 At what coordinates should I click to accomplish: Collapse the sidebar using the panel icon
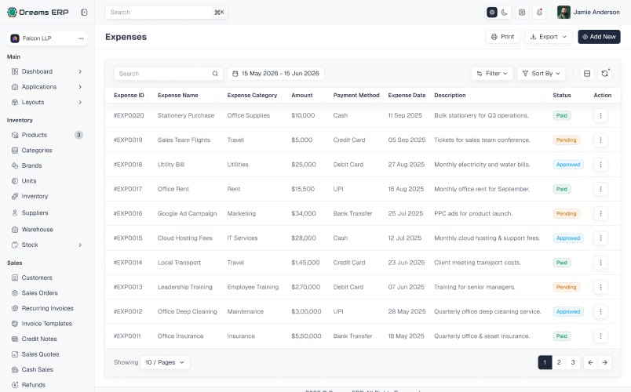tap(84, 12)
